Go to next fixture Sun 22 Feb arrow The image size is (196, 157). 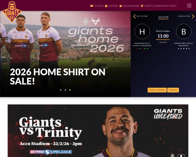(193, 16)
